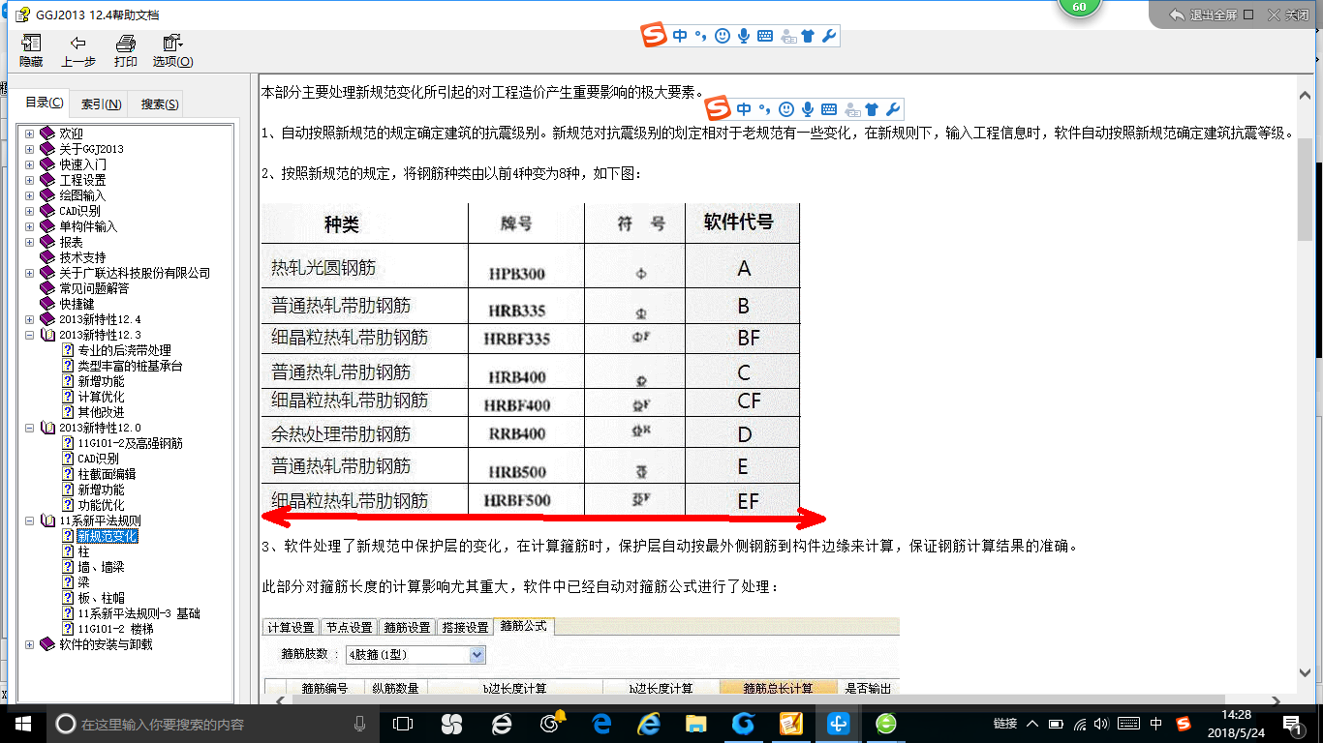Expand the 关于GGJ2013 tree node
1323x743 pixels.
coord(30,149)
